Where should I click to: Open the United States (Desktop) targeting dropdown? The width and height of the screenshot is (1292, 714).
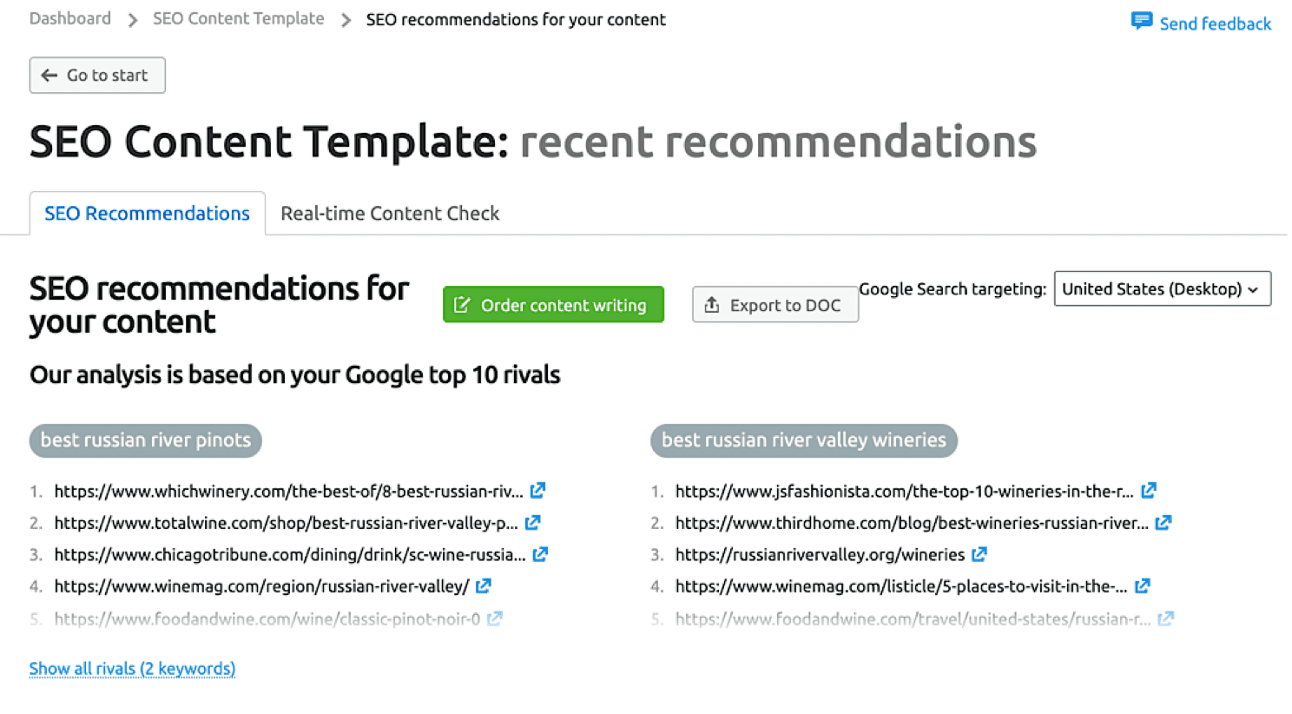pos(1162,288)
